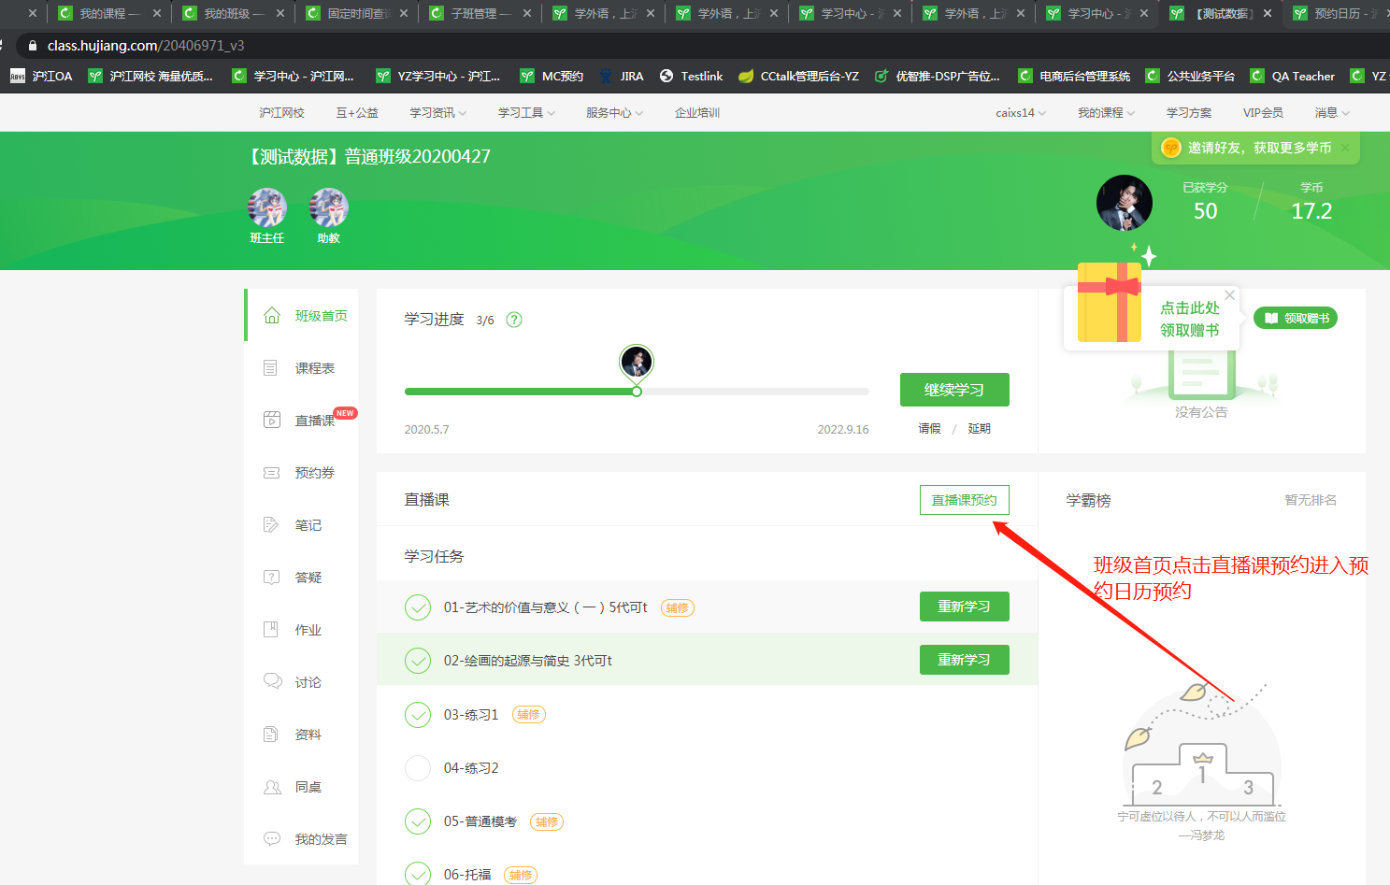Open 课程表 from the sidebar icon
The image size is (1390, 885).
point(271,368)
